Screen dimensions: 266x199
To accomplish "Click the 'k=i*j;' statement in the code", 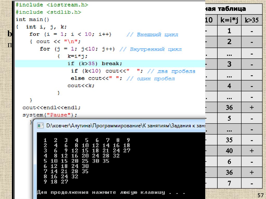I will [x=77, y=56].
